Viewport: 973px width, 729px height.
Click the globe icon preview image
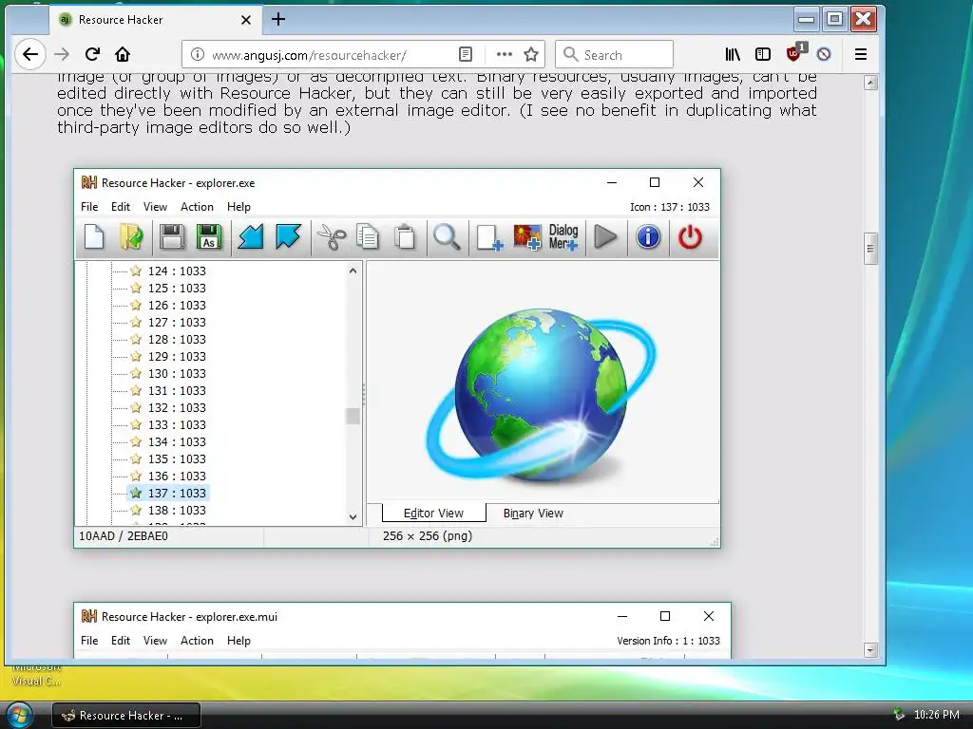coord(541,396)
